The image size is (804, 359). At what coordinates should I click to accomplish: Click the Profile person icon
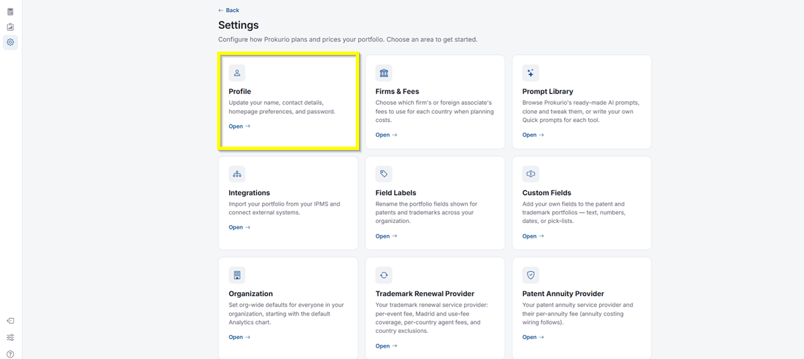click(x=237, y=73)
